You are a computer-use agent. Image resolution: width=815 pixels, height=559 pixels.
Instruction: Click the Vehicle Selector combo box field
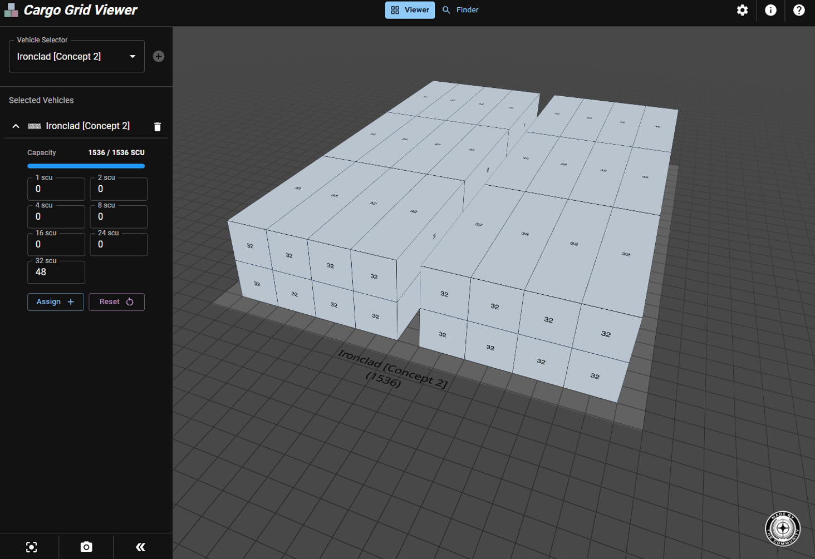(77, 56)
